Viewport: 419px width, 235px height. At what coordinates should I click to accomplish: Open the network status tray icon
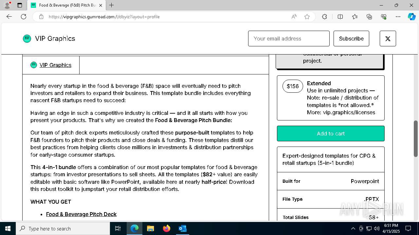tap(369, 228)
